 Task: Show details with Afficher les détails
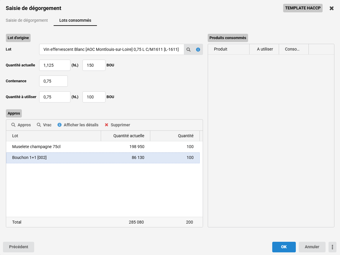click(x=78, y=125)
